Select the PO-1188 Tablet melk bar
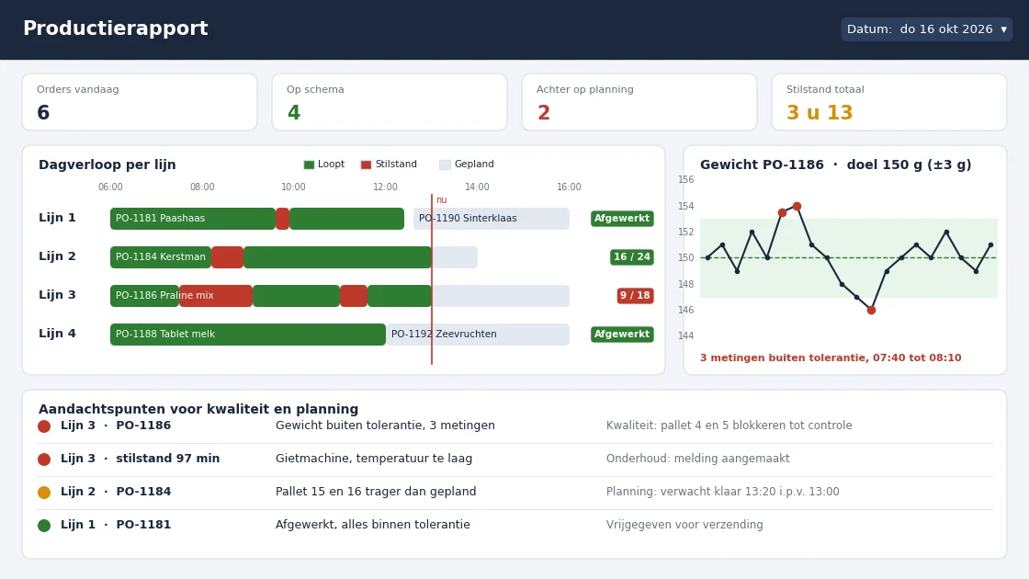The height and width of the screenshot is (579, 1029). [248, 335]
